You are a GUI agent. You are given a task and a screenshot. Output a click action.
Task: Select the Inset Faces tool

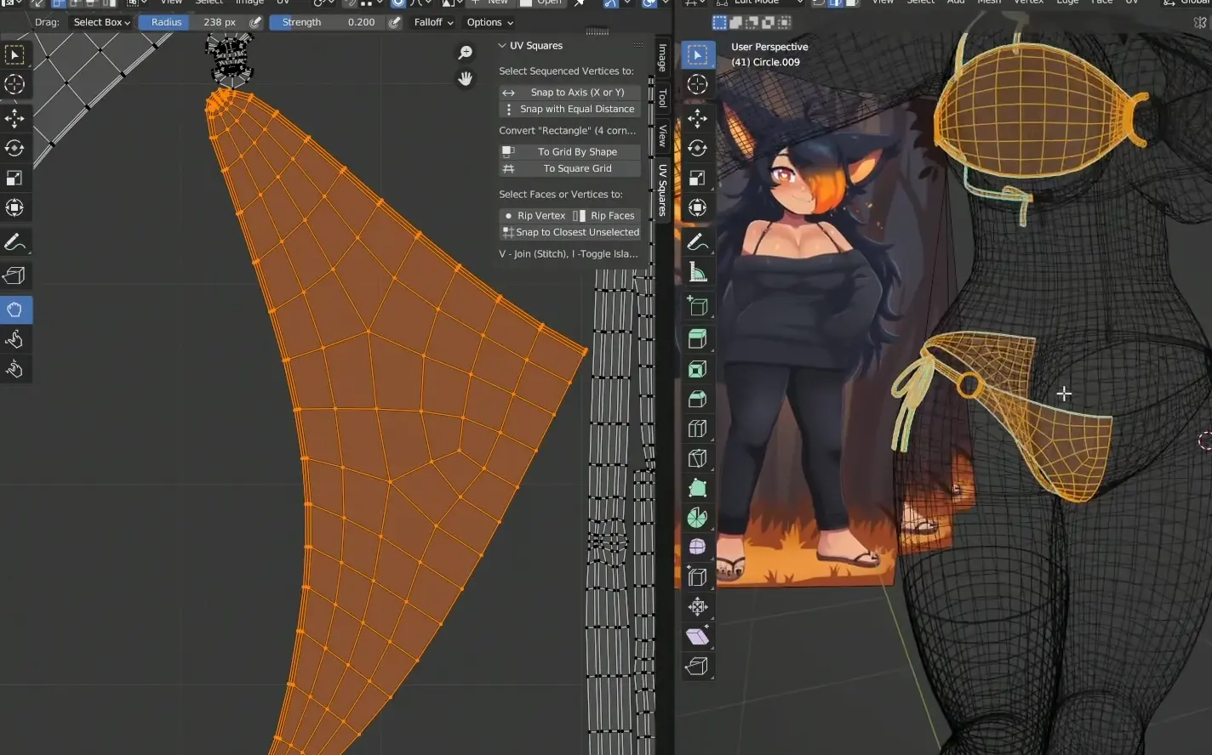697,369
